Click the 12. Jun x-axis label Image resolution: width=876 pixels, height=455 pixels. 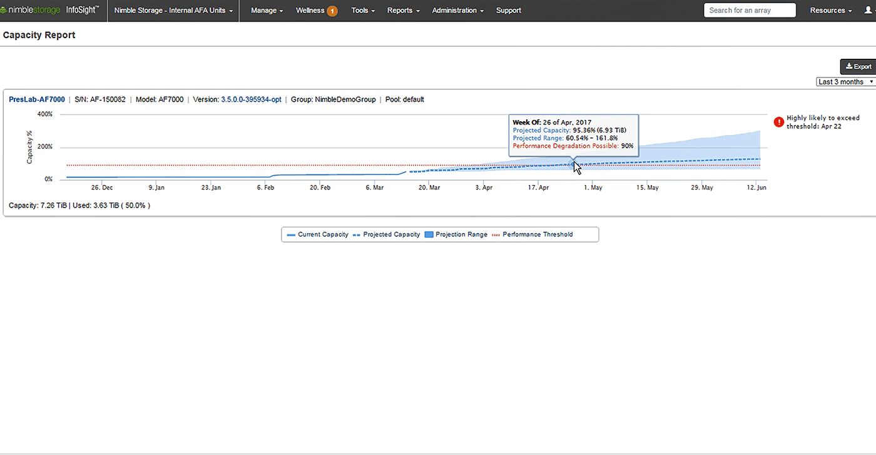(756, 187)
